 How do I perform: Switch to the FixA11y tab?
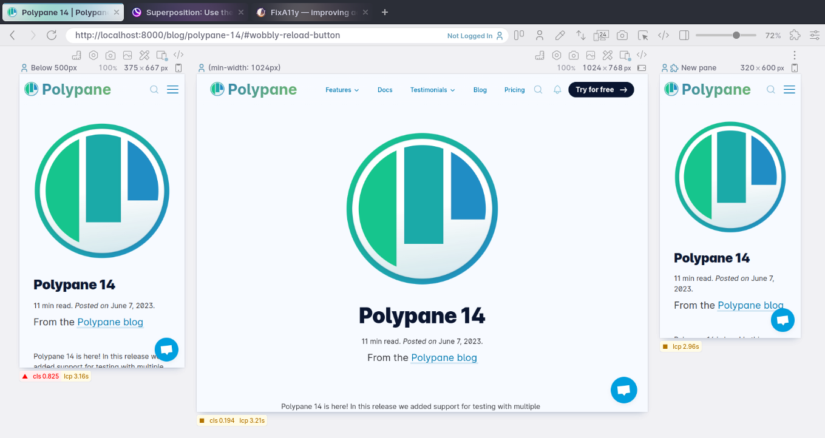[x=313, y=12]
